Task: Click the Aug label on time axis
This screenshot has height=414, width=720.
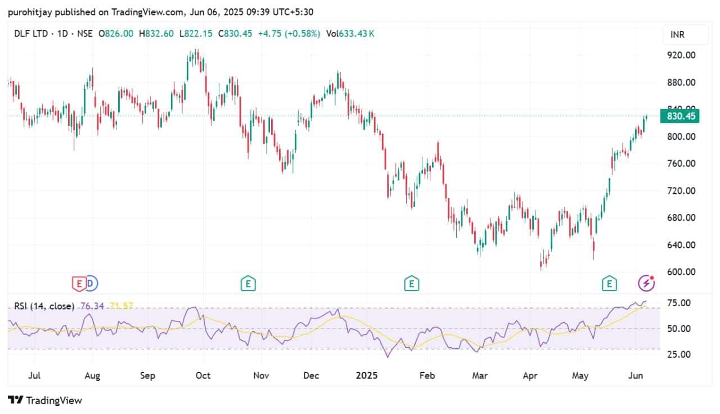Action: [92, 375]
